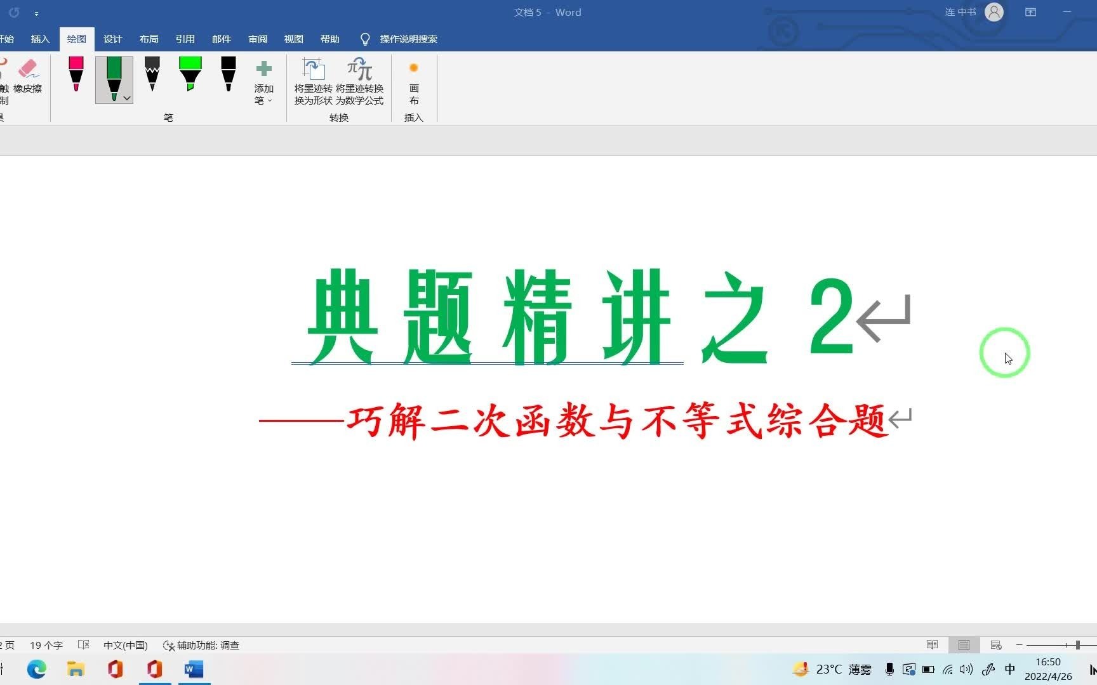Viewport: 1097px width, 685px height.
Task: Open the green pen options dropdown
Action: coord(127,98)
